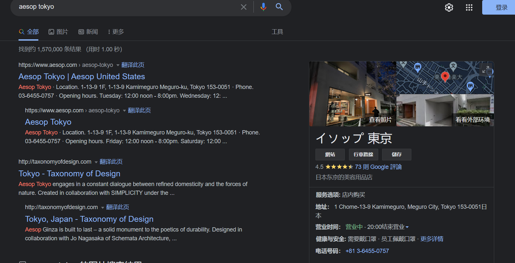Open the 工具 tools option
The height and width of the screenshot is (263, 515).
point(277,32)
